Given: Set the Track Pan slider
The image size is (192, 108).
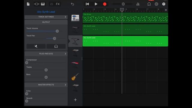Looking at the screenshot, I should click(x=55, y=38).
